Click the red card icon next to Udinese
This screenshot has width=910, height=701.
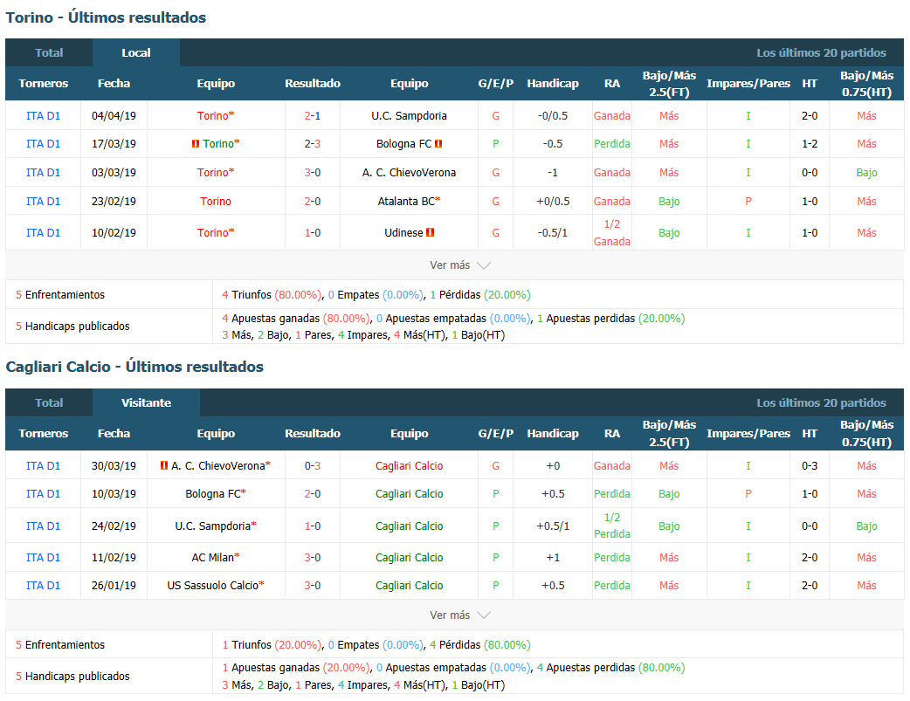tap(430, 233)
